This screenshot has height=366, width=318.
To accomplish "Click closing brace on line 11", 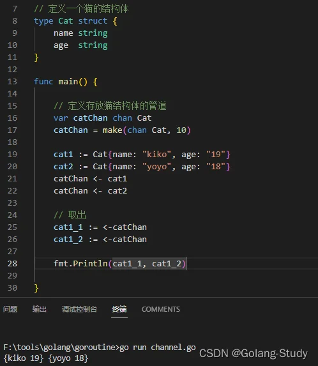I will click(36, 57).
